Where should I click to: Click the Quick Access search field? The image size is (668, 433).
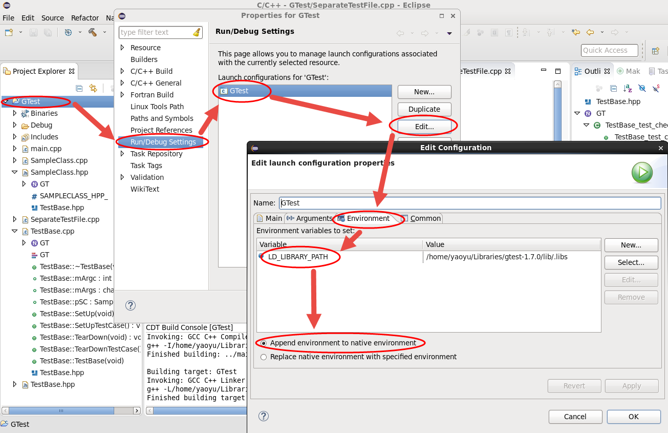[x=610, y=50]
